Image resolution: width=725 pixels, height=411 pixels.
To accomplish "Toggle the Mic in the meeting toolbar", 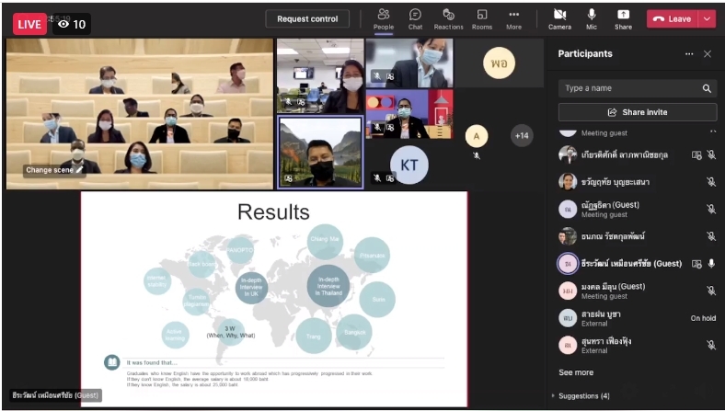I will click(592, 19).
